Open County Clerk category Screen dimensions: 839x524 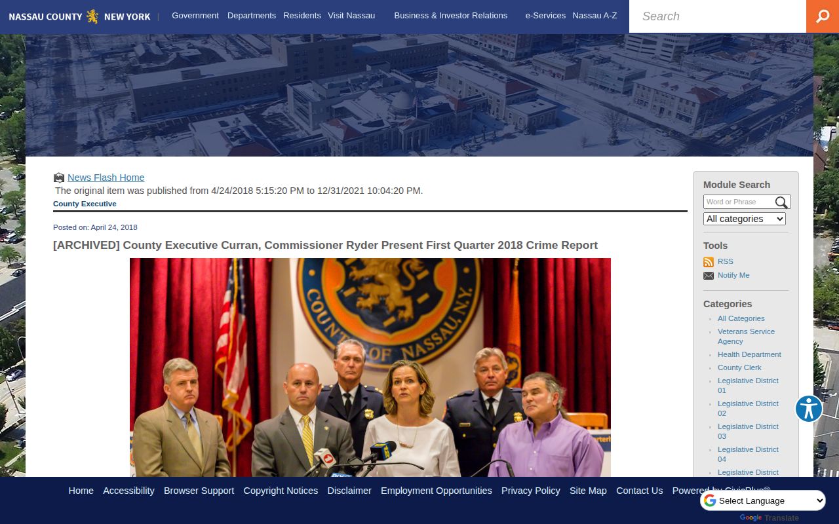pyautogui.click(x=739, y=367)
